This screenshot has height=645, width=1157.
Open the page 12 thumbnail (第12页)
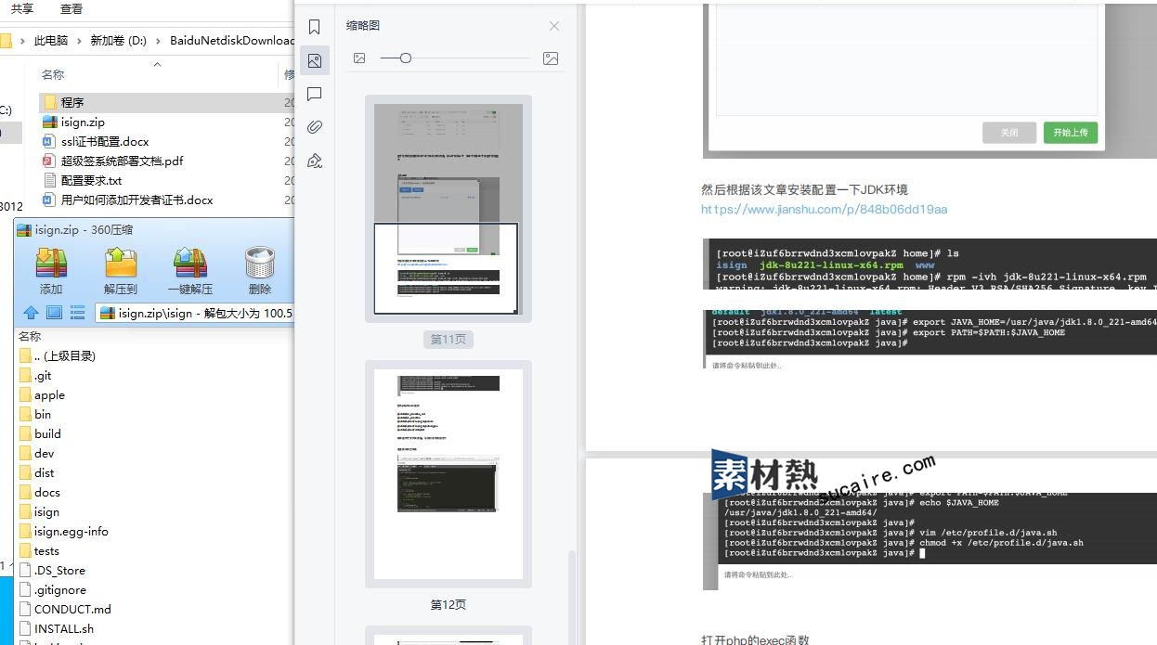pos(448,474)
